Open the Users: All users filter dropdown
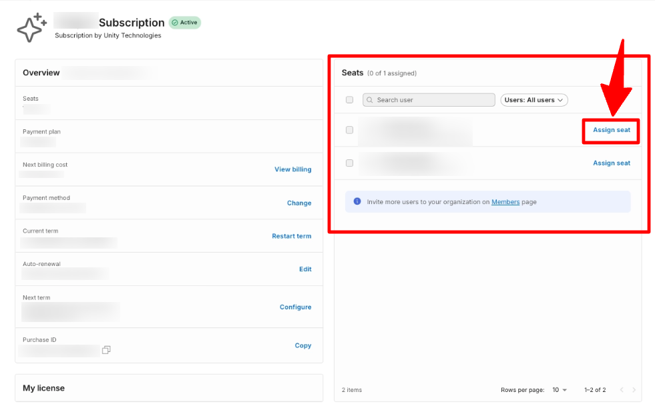This screenshot has height=412, width=655. 534,100
